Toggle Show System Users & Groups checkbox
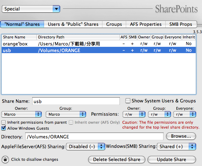Image resolution: width=202 pixels, height=166 pixels. click(128, 101)
